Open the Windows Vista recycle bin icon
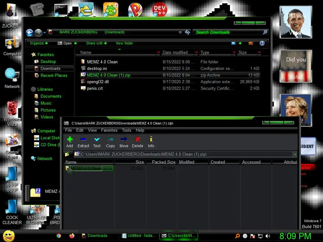The width and height of the screenshot is (323, 242). click(12, 113)
